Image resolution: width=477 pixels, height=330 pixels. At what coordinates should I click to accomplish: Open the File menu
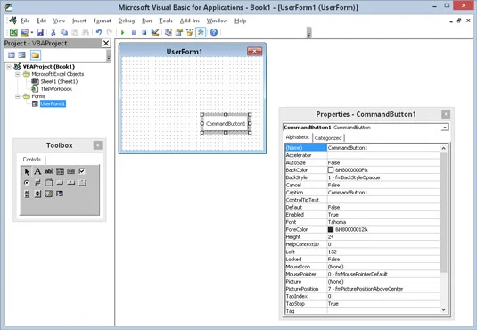coord(25,21)
